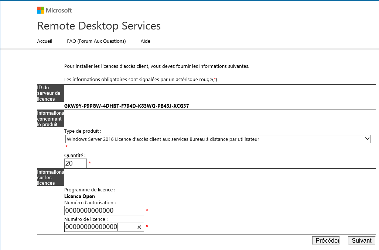379x250 pixels.
Task: Click the Suivant button
Action: [x=361, y=240]
